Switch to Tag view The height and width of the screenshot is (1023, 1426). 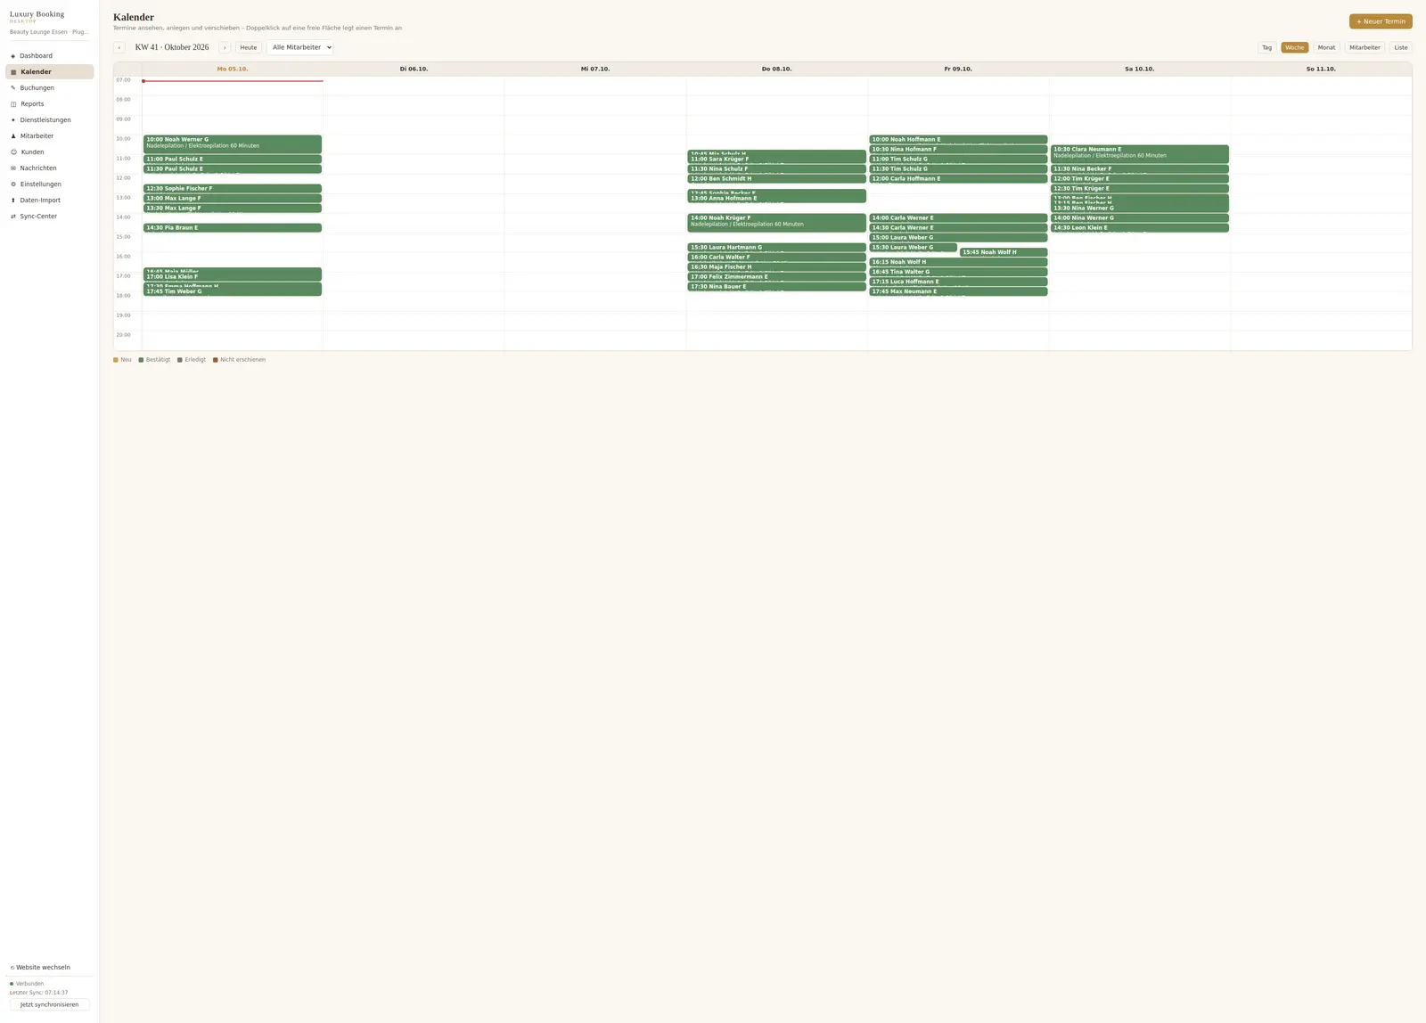point(1266,47)
